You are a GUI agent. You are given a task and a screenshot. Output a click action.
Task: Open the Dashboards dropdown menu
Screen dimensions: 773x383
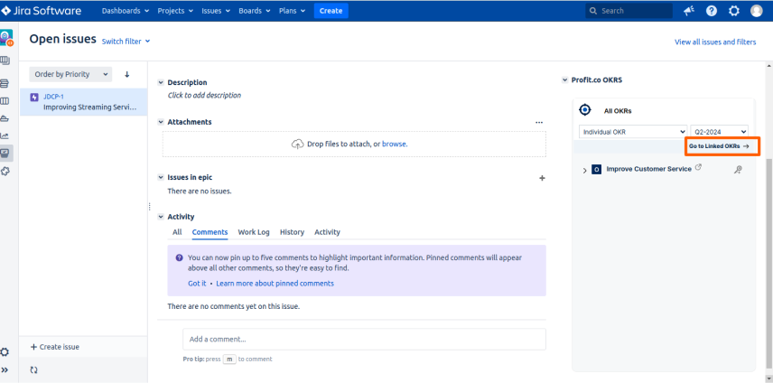126,11
